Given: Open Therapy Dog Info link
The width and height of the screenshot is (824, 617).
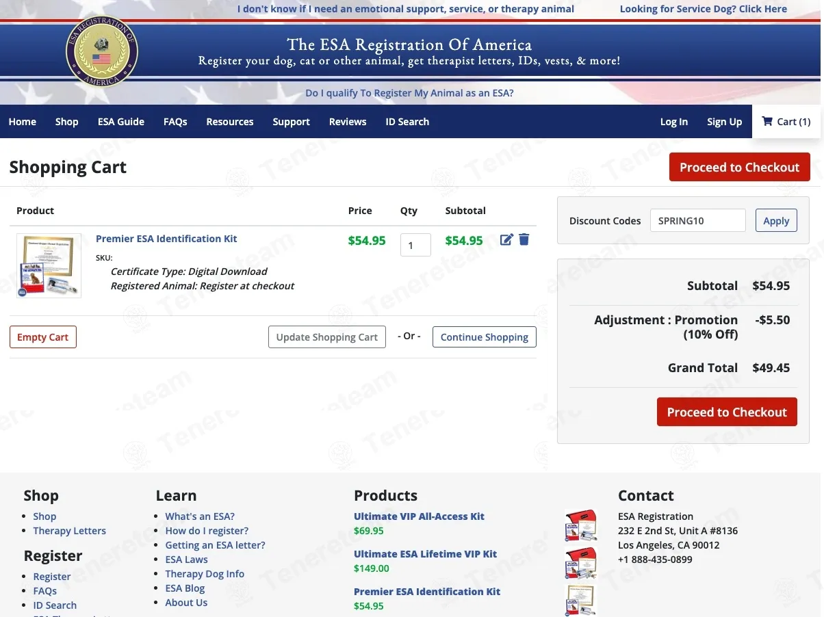Looking at the screenshot, I should click(205, 574).
